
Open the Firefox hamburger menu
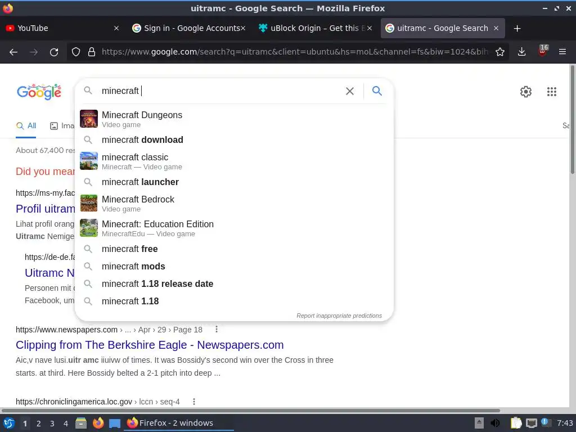coord(562,52)
